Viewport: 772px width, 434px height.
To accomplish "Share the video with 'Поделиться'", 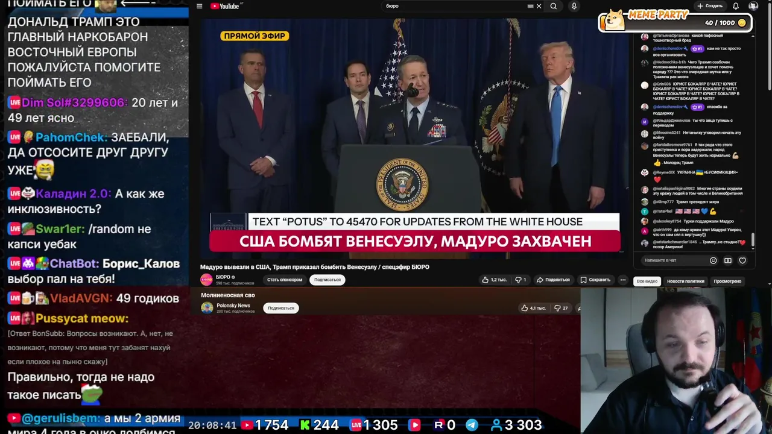I will tap(553, 280).
